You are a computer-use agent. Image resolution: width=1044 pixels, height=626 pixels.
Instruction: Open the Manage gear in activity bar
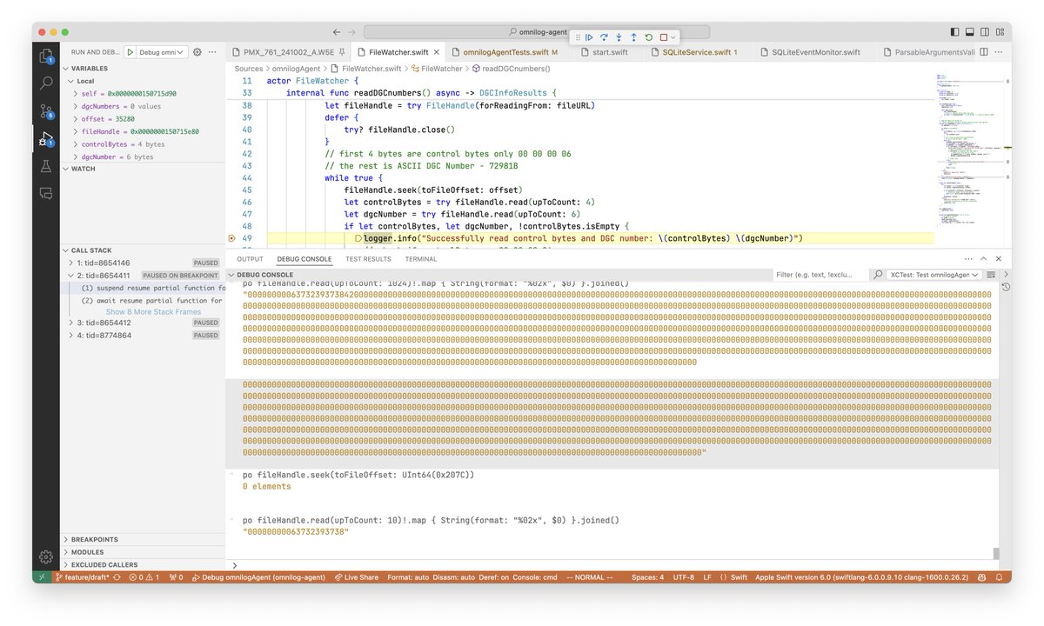[x=46, y=556]
